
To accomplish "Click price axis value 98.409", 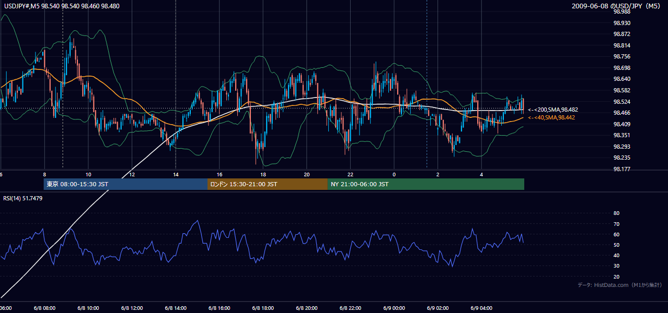I will click(x=622, y=124).
